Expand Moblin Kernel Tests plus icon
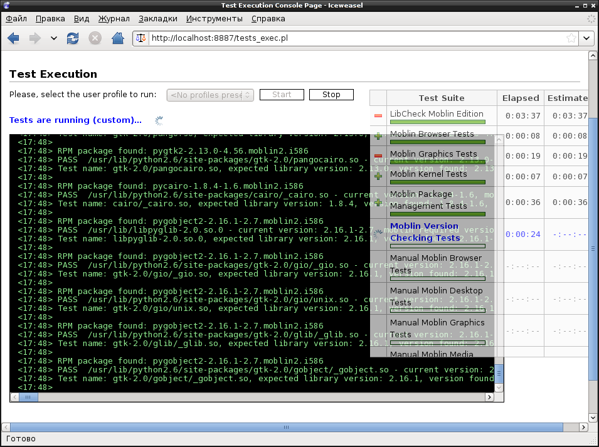 (x=378, y=176)
